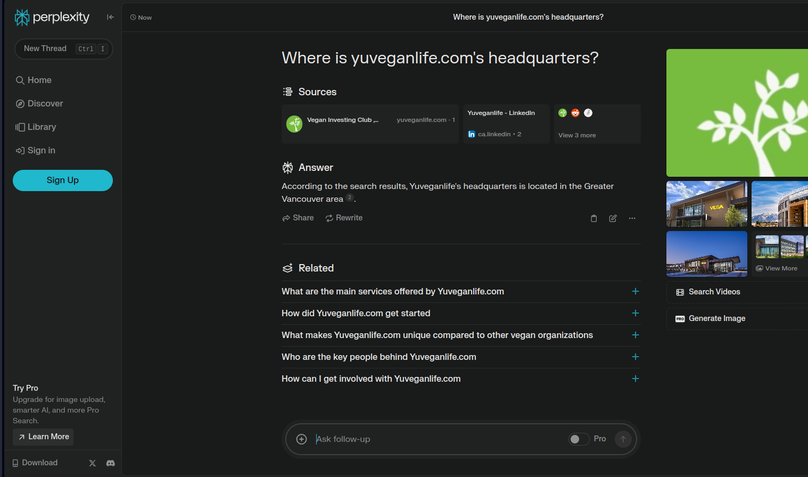This screenshot has width=808, height=477.
Task: Click the page title in header
Action: point(528,17)
